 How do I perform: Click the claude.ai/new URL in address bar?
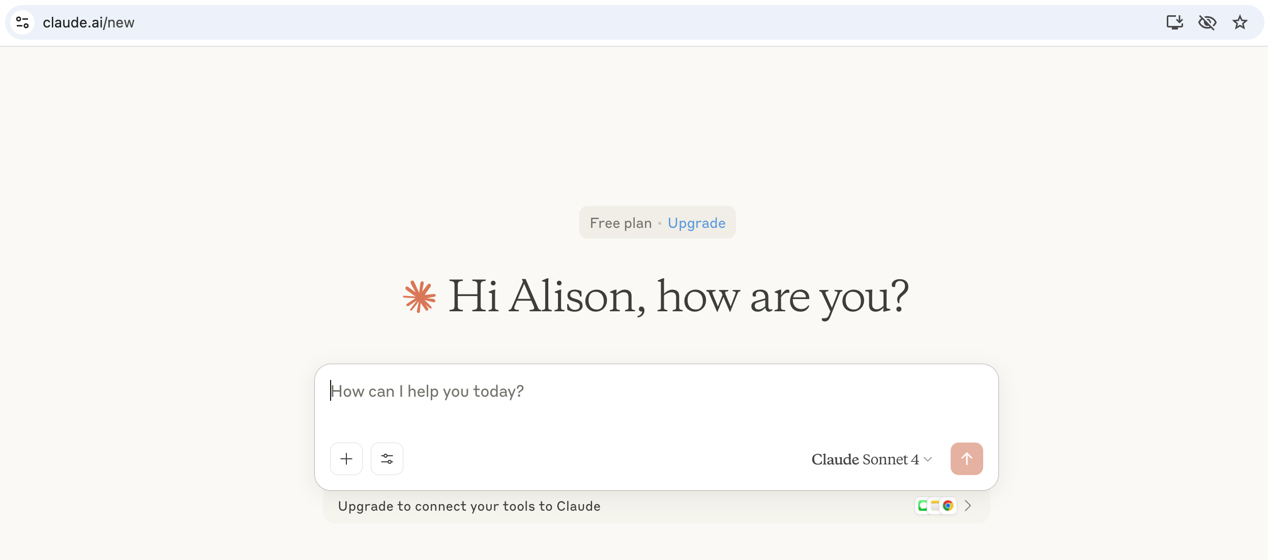coord(89,22)
